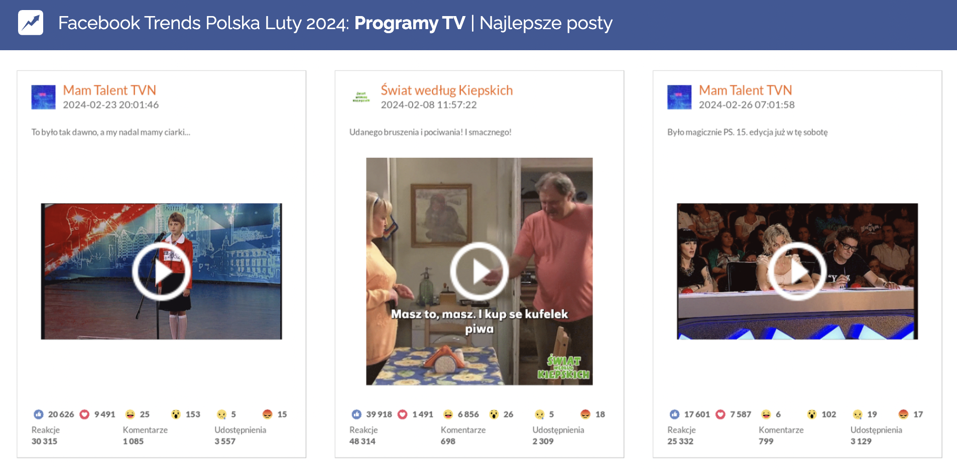The width and height of the screenshot is (957, 473).
Task: Click the angry icon showing 17
Action: pyautogui.click(x=903, y=414)
